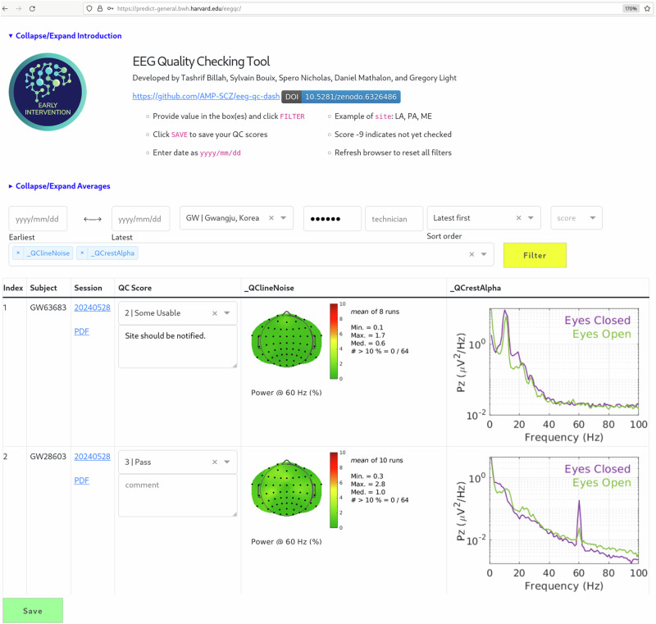Click the green Save button

pyautogui.click(x=33, y=611)
